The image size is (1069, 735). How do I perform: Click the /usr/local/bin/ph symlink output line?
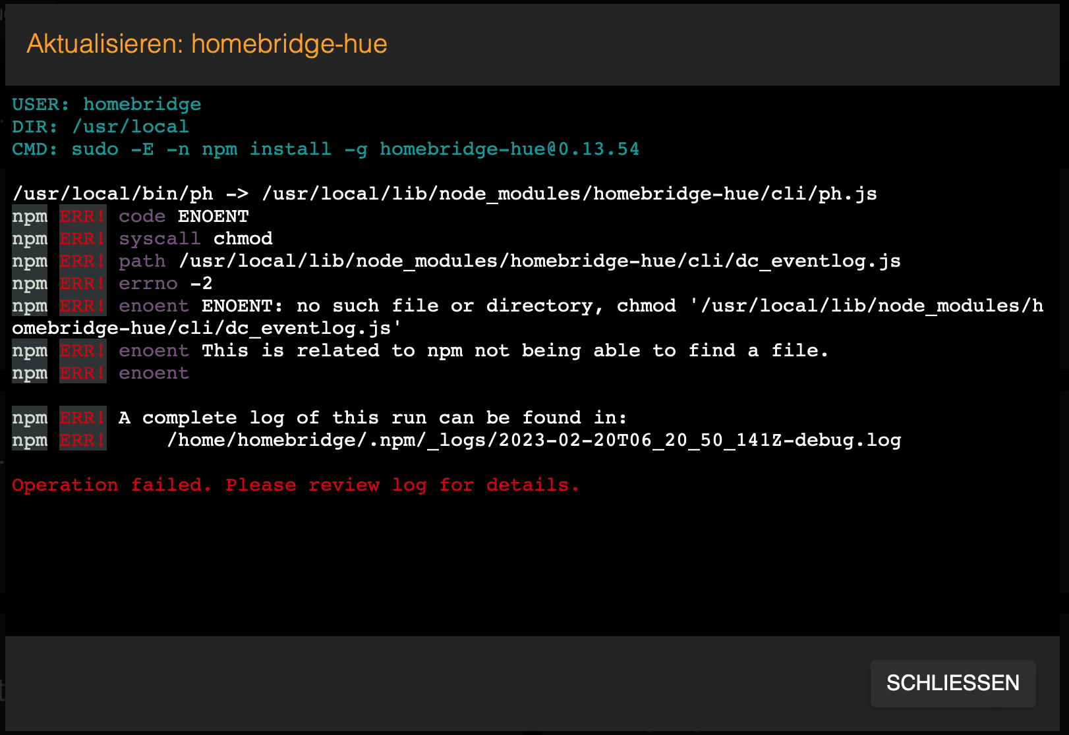[x=444, y=194]
